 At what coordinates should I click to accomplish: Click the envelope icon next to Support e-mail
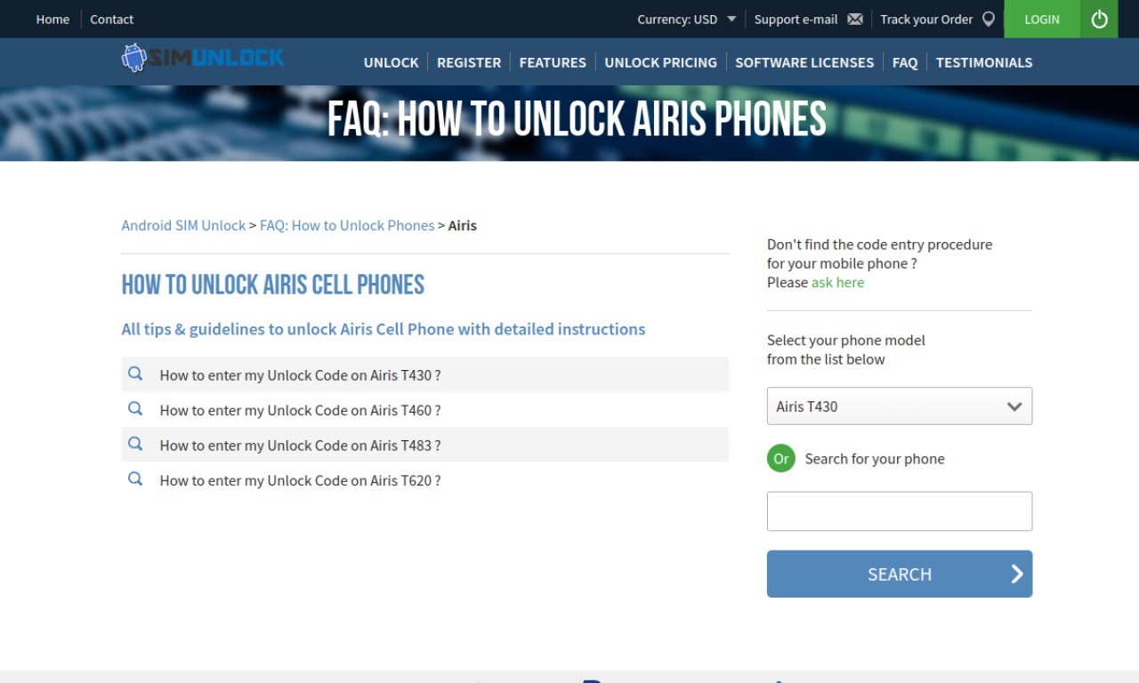[855, 19]
